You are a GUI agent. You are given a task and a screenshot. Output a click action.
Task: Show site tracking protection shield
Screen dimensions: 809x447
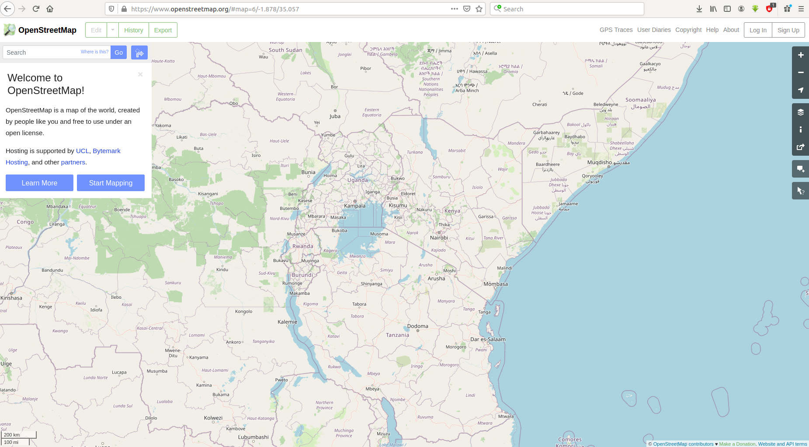coord(111,9)
